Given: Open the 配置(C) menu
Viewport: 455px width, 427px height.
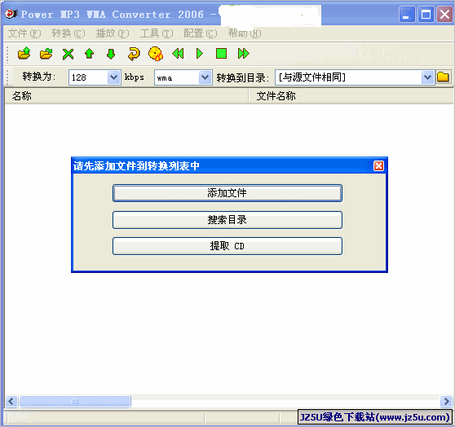Looking at the screenshot, I should pos(201,33).
